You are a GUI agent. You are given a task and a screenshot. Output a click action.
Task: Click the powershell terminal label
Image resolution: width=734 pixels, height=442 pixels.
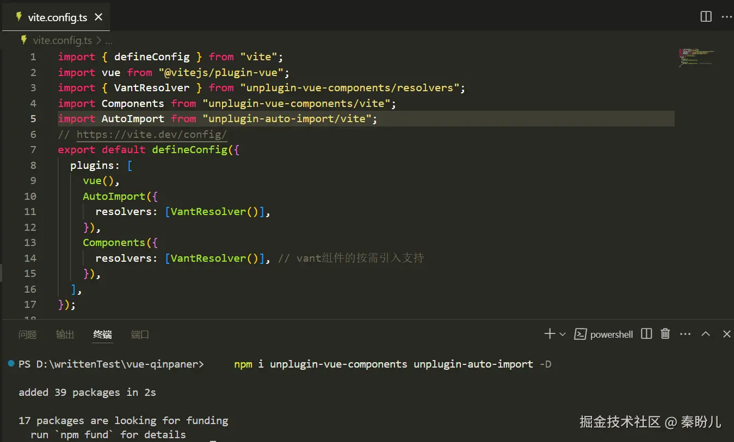[x=611, y=334]
